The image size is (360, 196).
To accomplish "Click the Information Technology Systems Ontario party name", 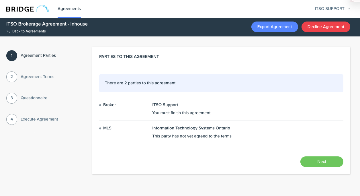I will (x=191, y=128).
